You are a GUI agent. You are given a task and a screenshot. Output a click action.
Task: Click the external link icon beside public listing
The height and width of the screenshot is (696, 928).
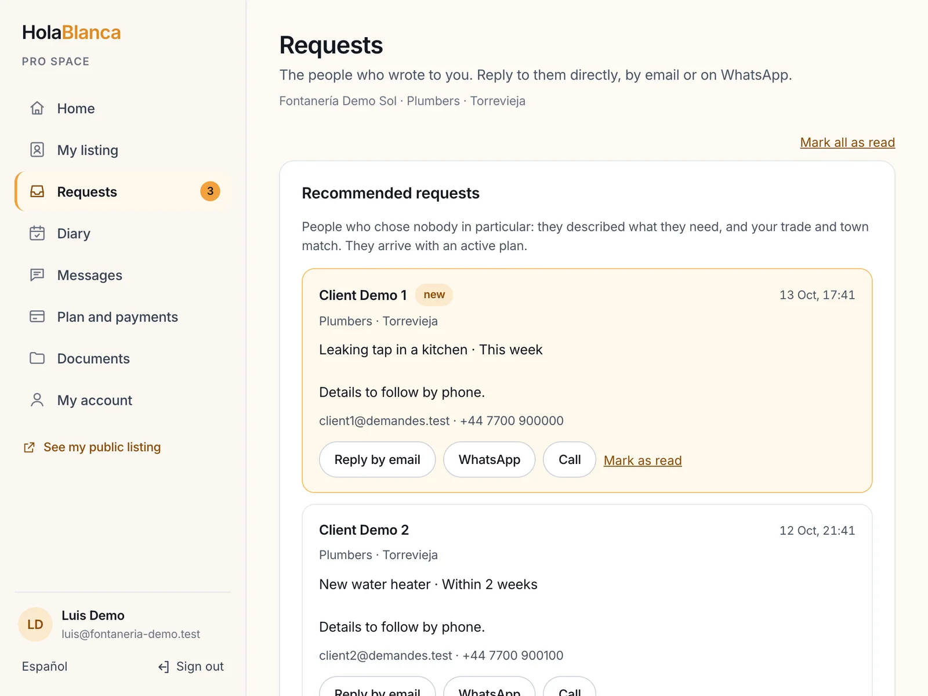tap(29, 448)
